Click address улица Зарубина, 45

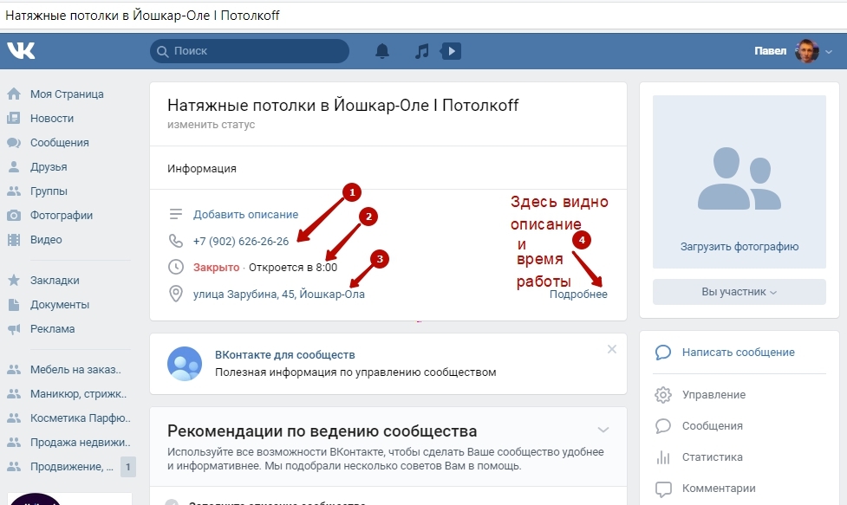(279, 294)
